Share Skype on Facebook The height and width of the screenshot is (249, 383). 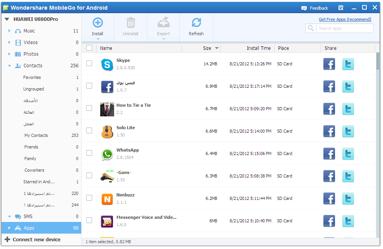tap(329, 64)
